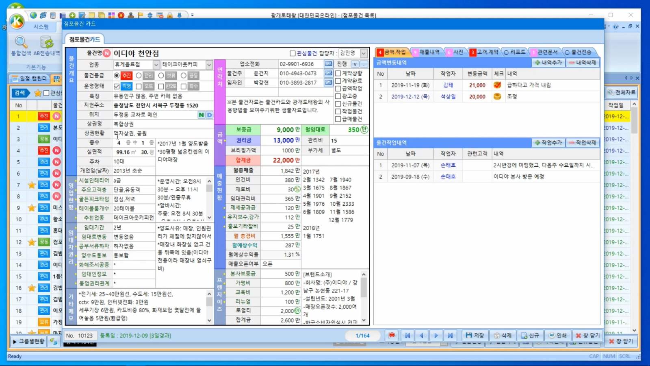Click the red flag icon in bottom bar
The height and width of the screenshot is (366, 650).
tap(392, 335)
